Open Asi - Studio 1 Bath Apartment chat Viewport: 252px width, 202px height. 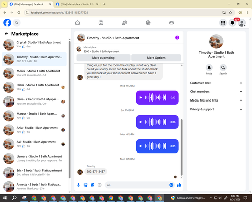tap(34, 144)
